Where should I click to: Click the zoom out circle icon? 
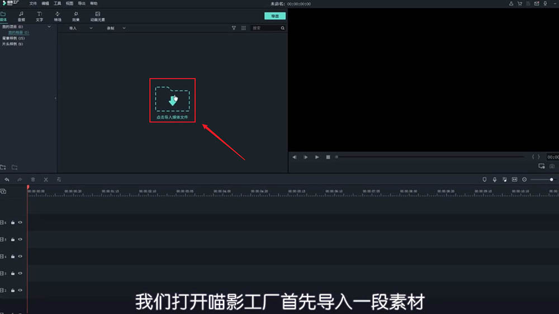524,180
